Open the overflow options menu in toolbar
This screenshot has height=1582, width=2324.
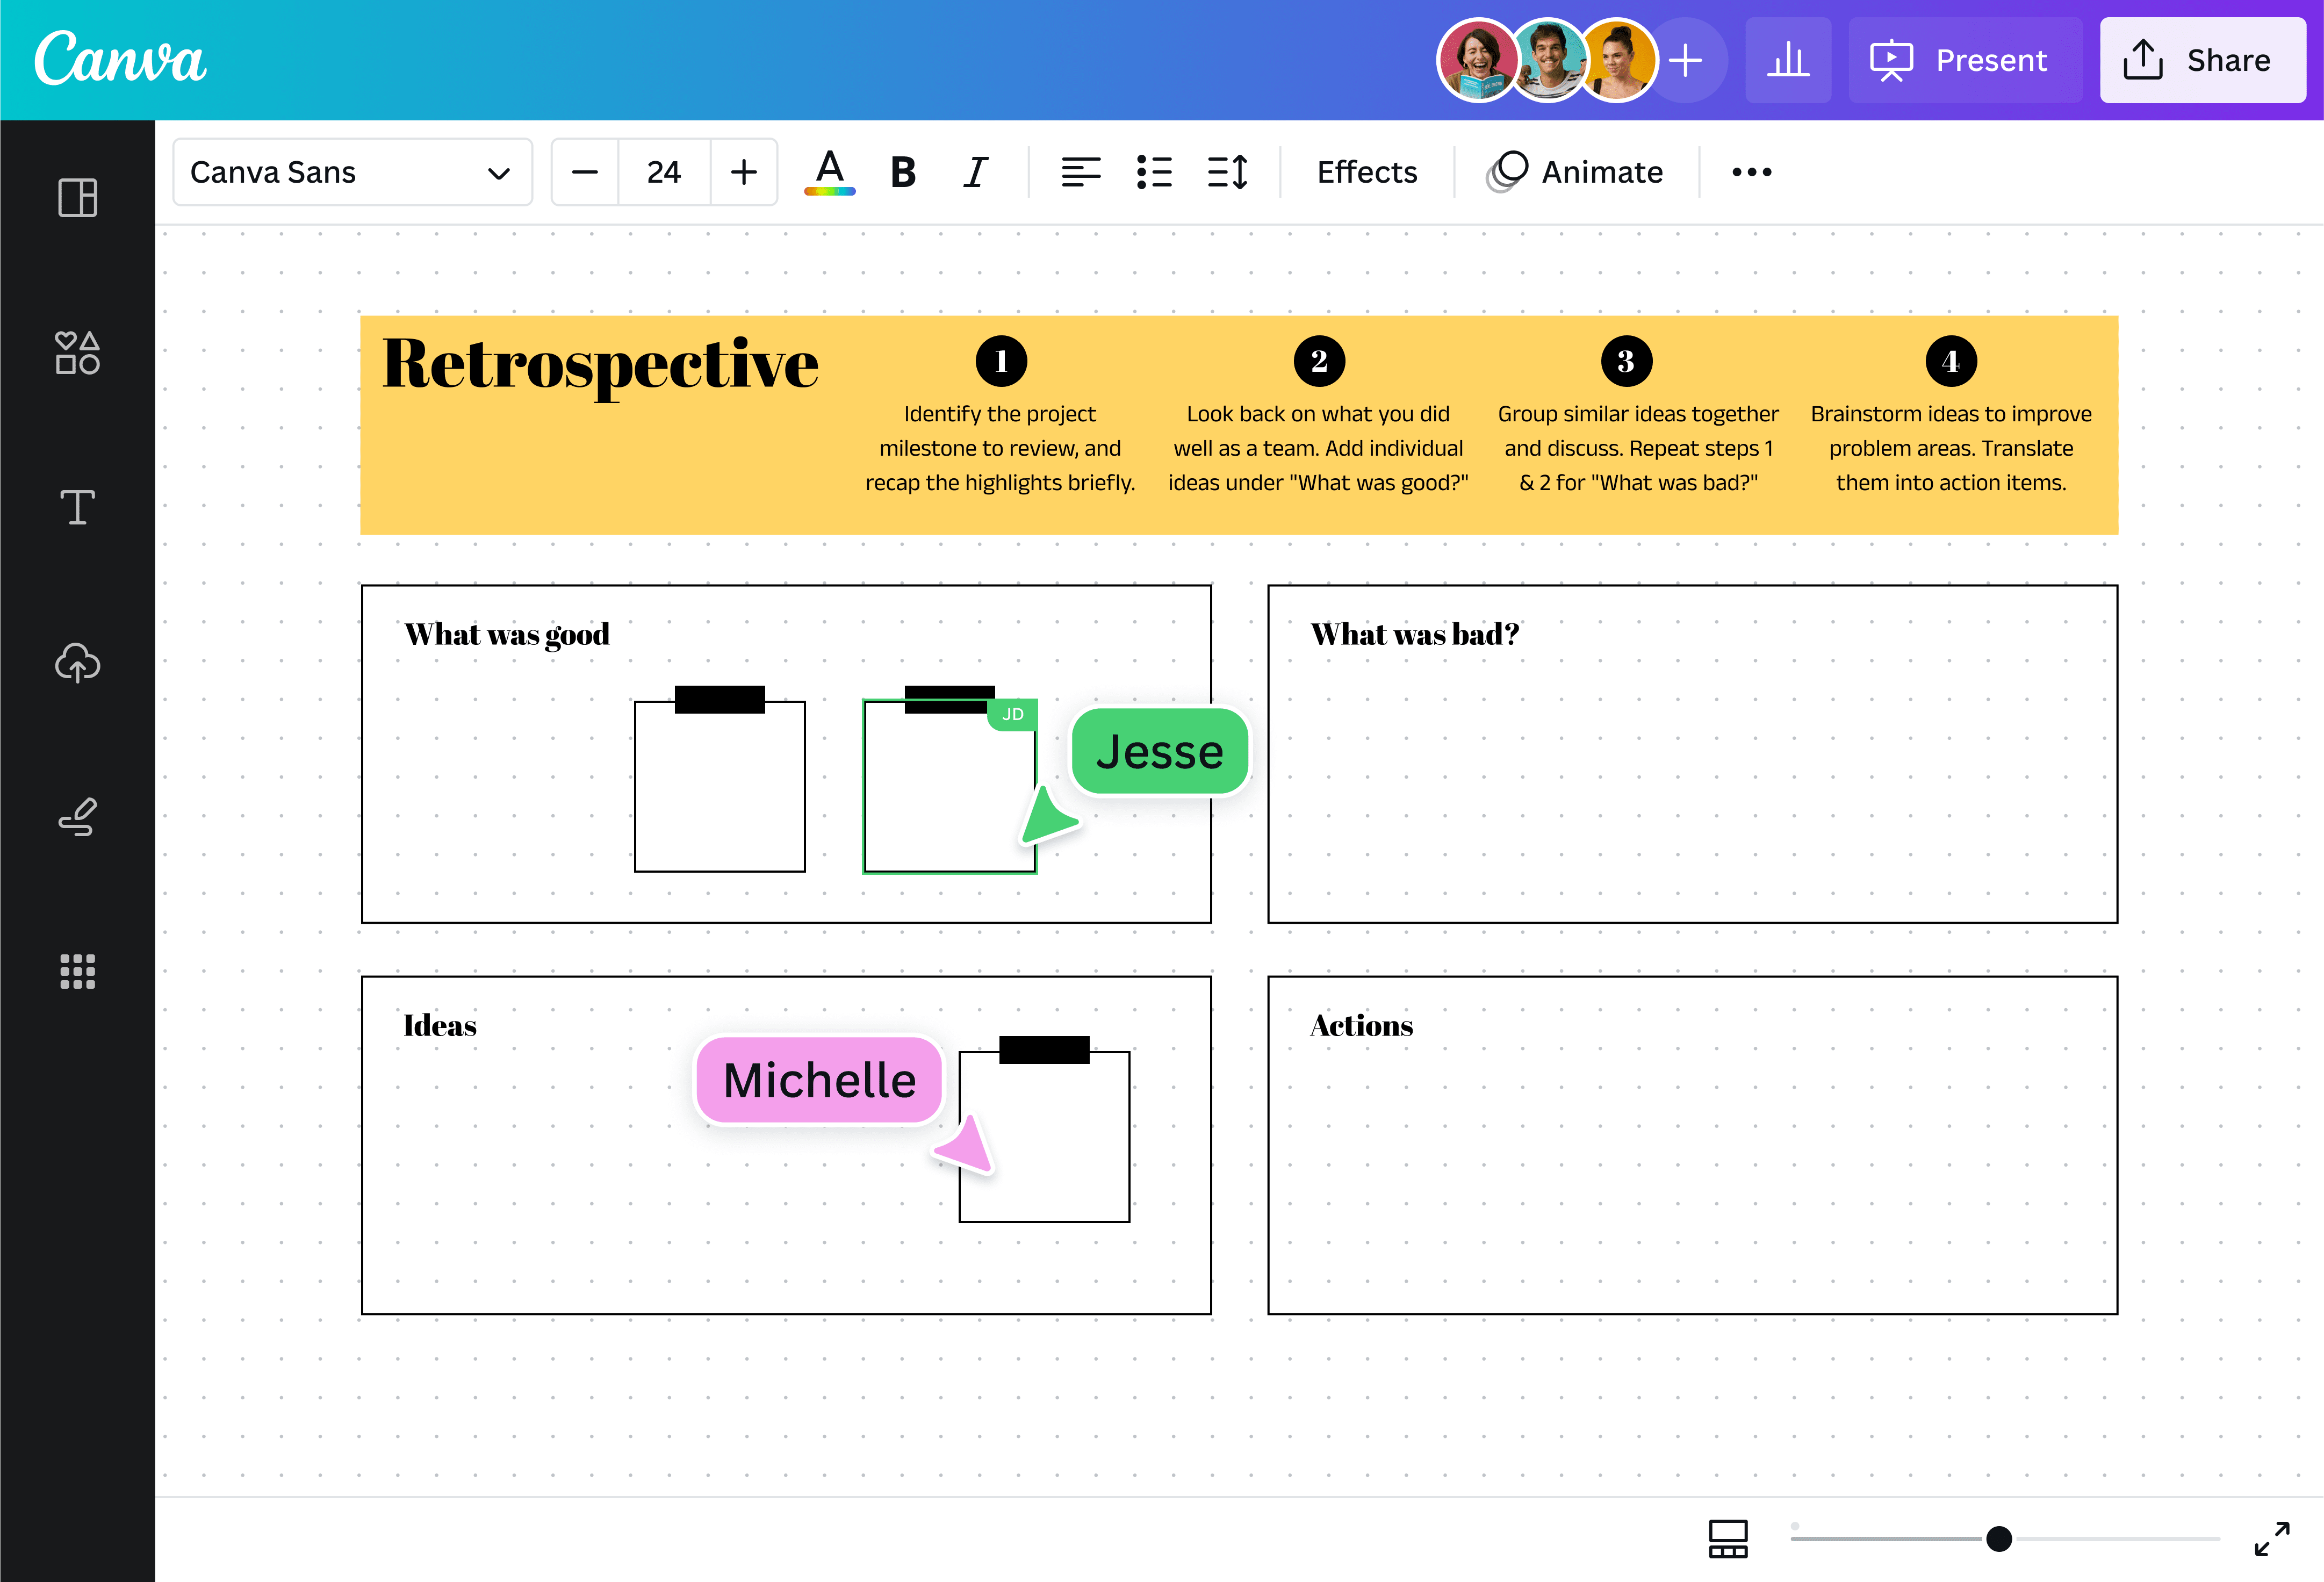pyautogui.click(x=1750, y=171)
